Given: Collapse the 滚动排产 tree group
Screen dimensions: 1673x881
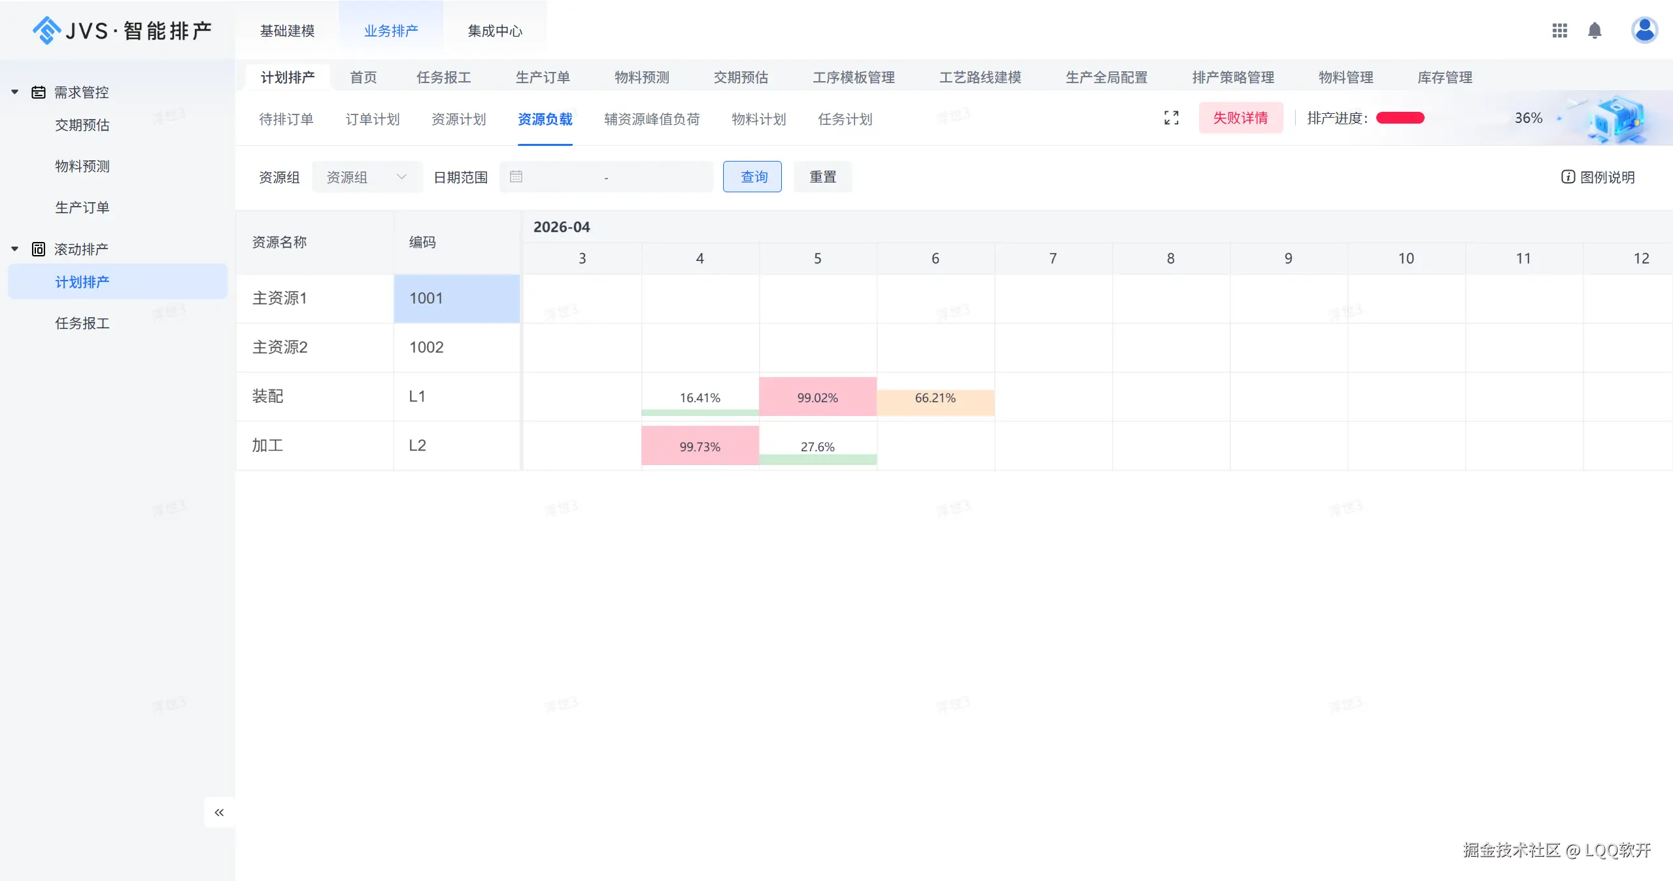Looking at the screenshot, I should tap(14, 249).
